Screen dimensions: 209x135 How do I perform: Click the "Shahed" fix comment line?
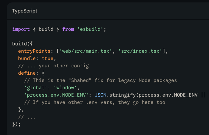[x=101, y=80]
